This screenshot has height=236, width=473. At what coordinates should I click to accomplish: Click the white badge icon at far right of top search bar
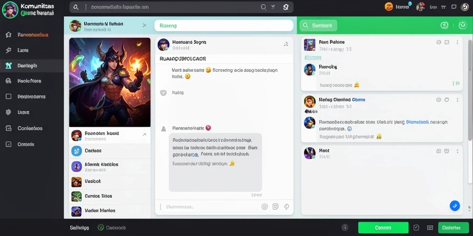[285, 7]
